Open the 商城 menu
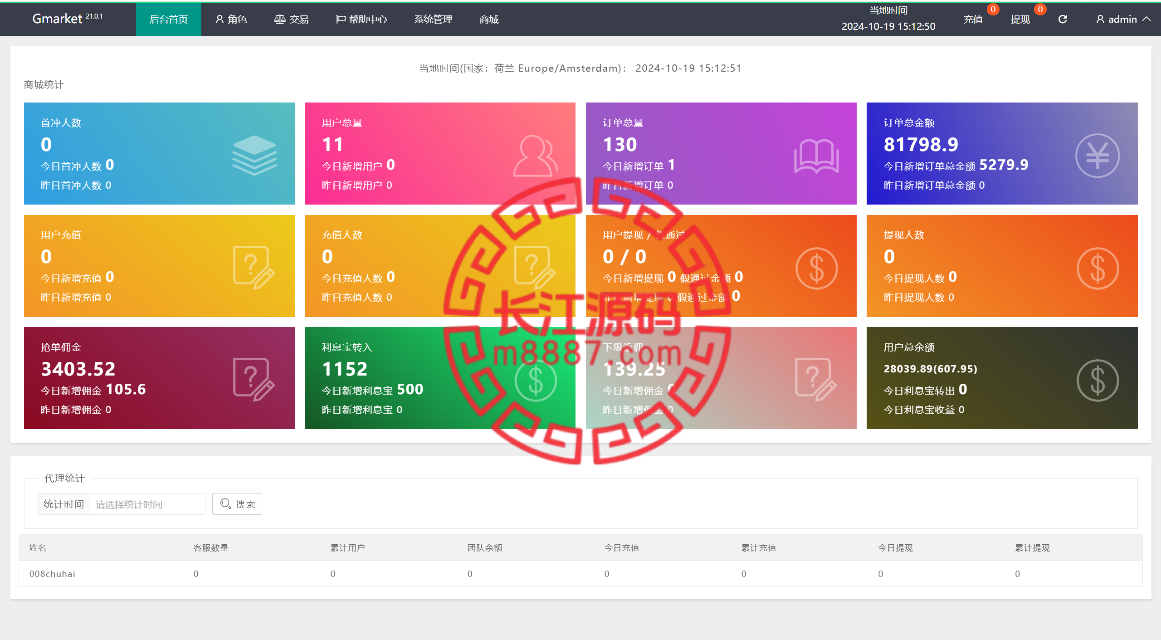The width and height of the screenshot is (1161, 640). click(x=489, y=19)
